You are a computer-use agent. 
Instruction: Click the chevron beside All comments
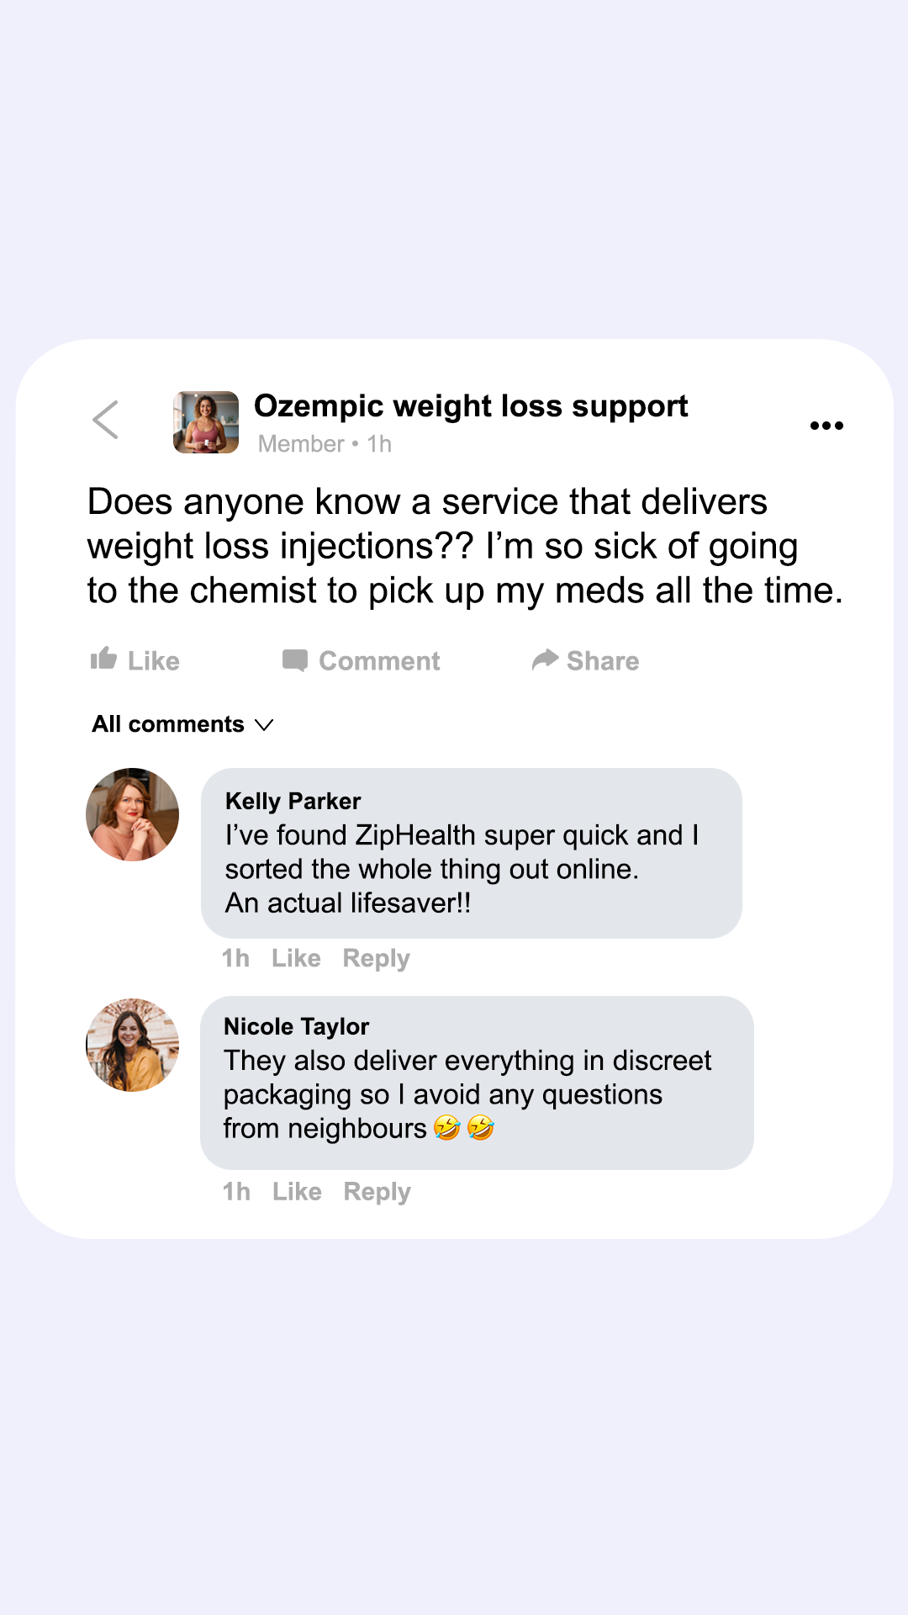click(264, 725)
